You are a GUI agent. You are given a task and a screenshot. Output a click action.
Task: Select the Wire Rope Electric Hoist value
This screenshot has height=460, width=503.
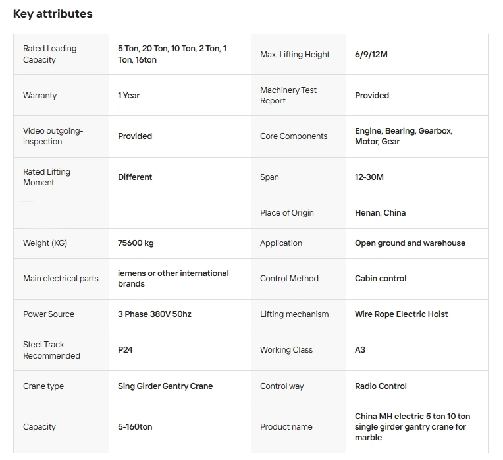401,314
